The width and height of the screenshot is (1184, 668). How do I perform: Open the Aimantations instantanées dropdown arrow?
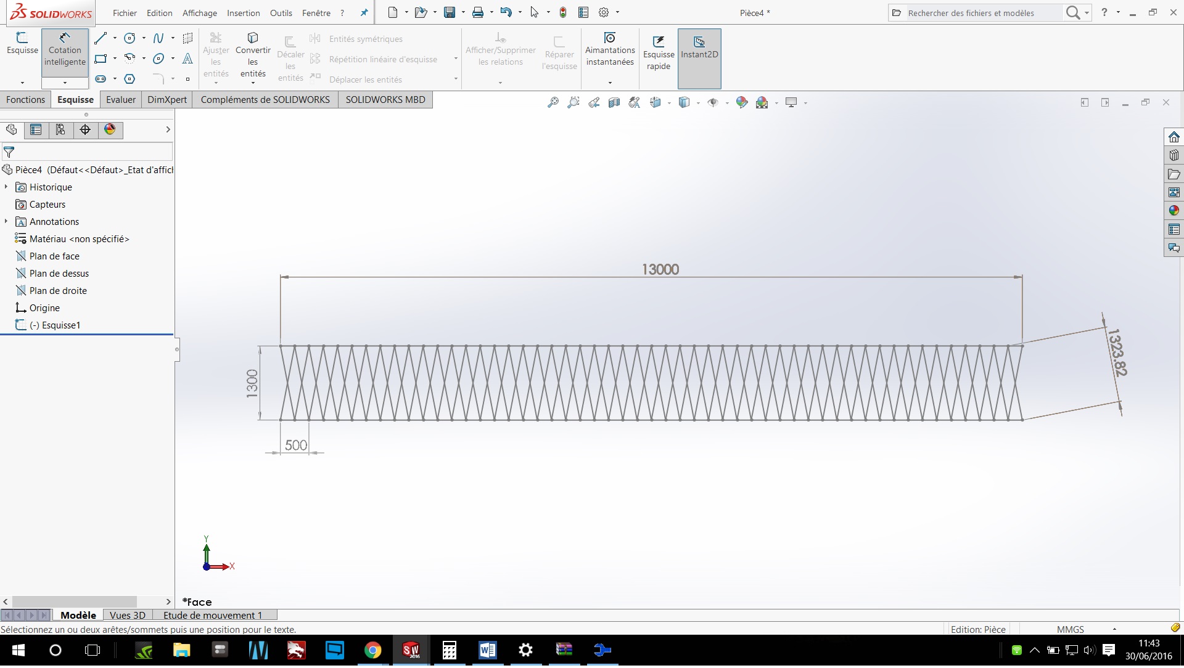(610, 83)
